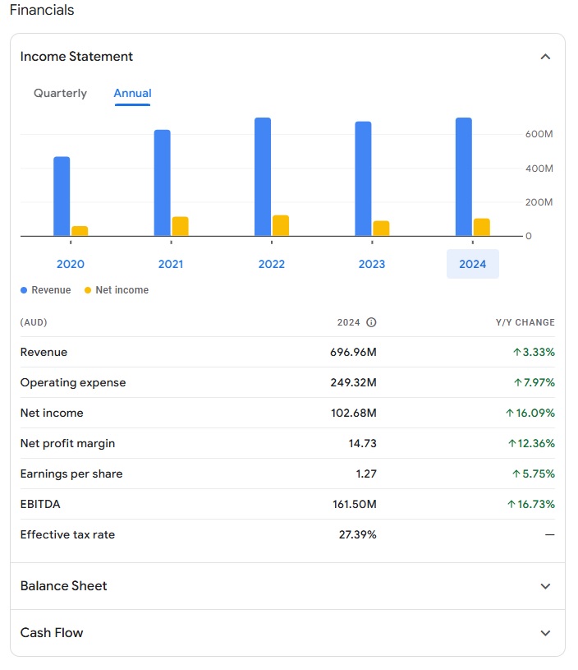This screenshot has height=670, width=578.
Task: Switch to the Quarterly tab
Action: pyautogui.click(x=60, y=94)
